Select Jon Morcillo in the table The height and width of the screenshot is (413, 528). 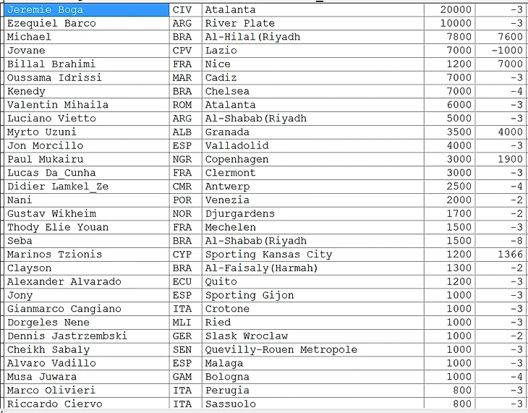pos(87,146)
